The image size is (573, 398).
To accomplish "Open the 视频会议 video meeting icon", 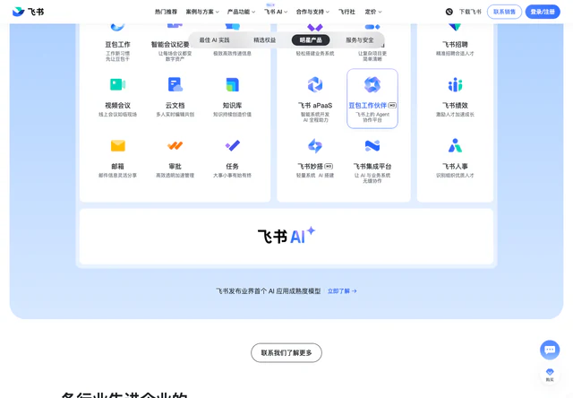I will 117,84.
